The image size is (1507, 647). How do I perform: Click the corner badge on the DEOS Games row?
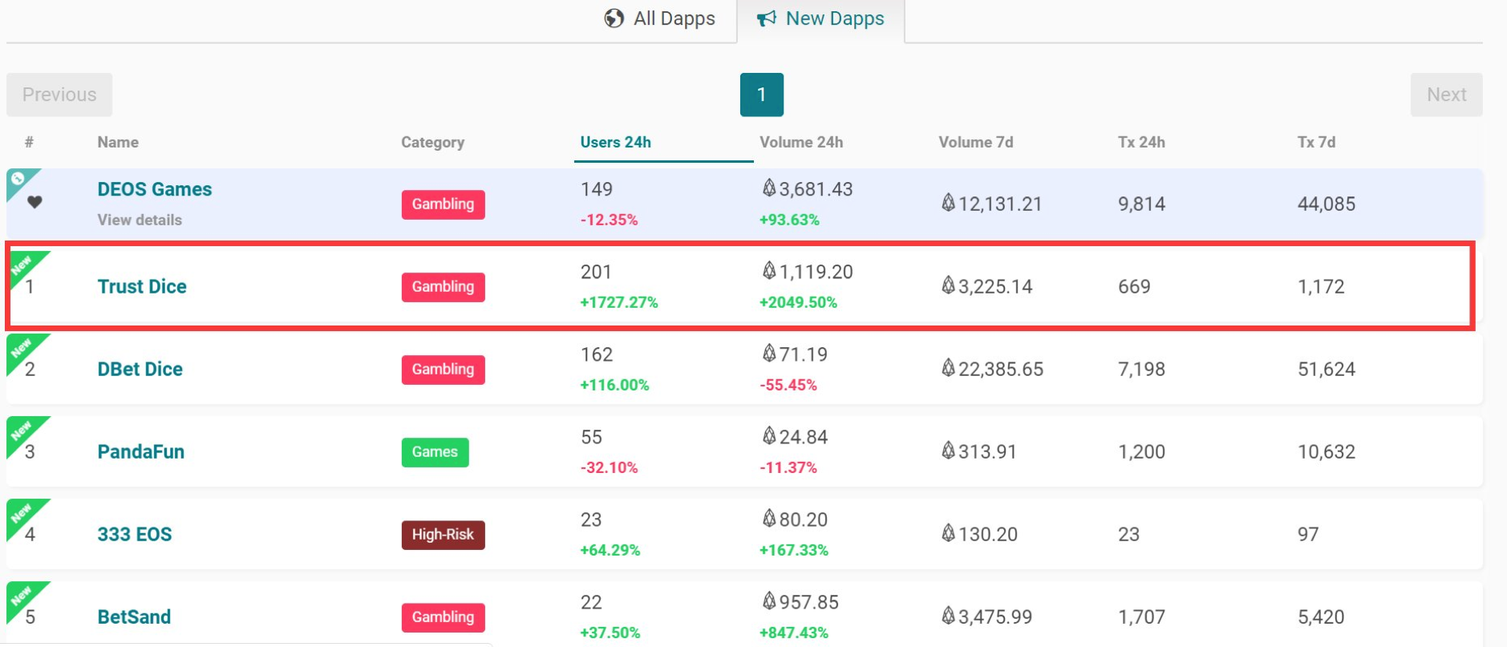point(21,182)
